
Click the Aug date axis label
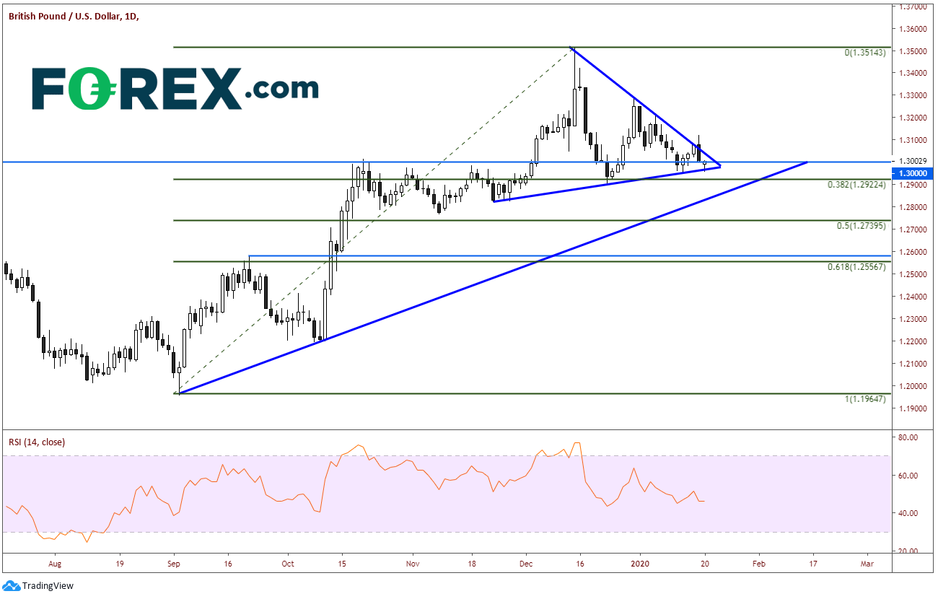(56, 563)
